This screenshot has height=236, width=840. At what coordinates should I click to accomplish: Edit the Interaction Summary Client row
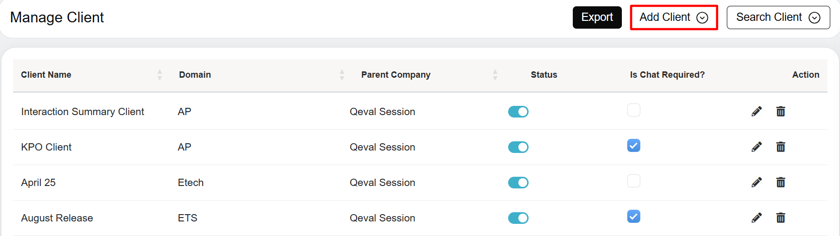click(756, 112)
